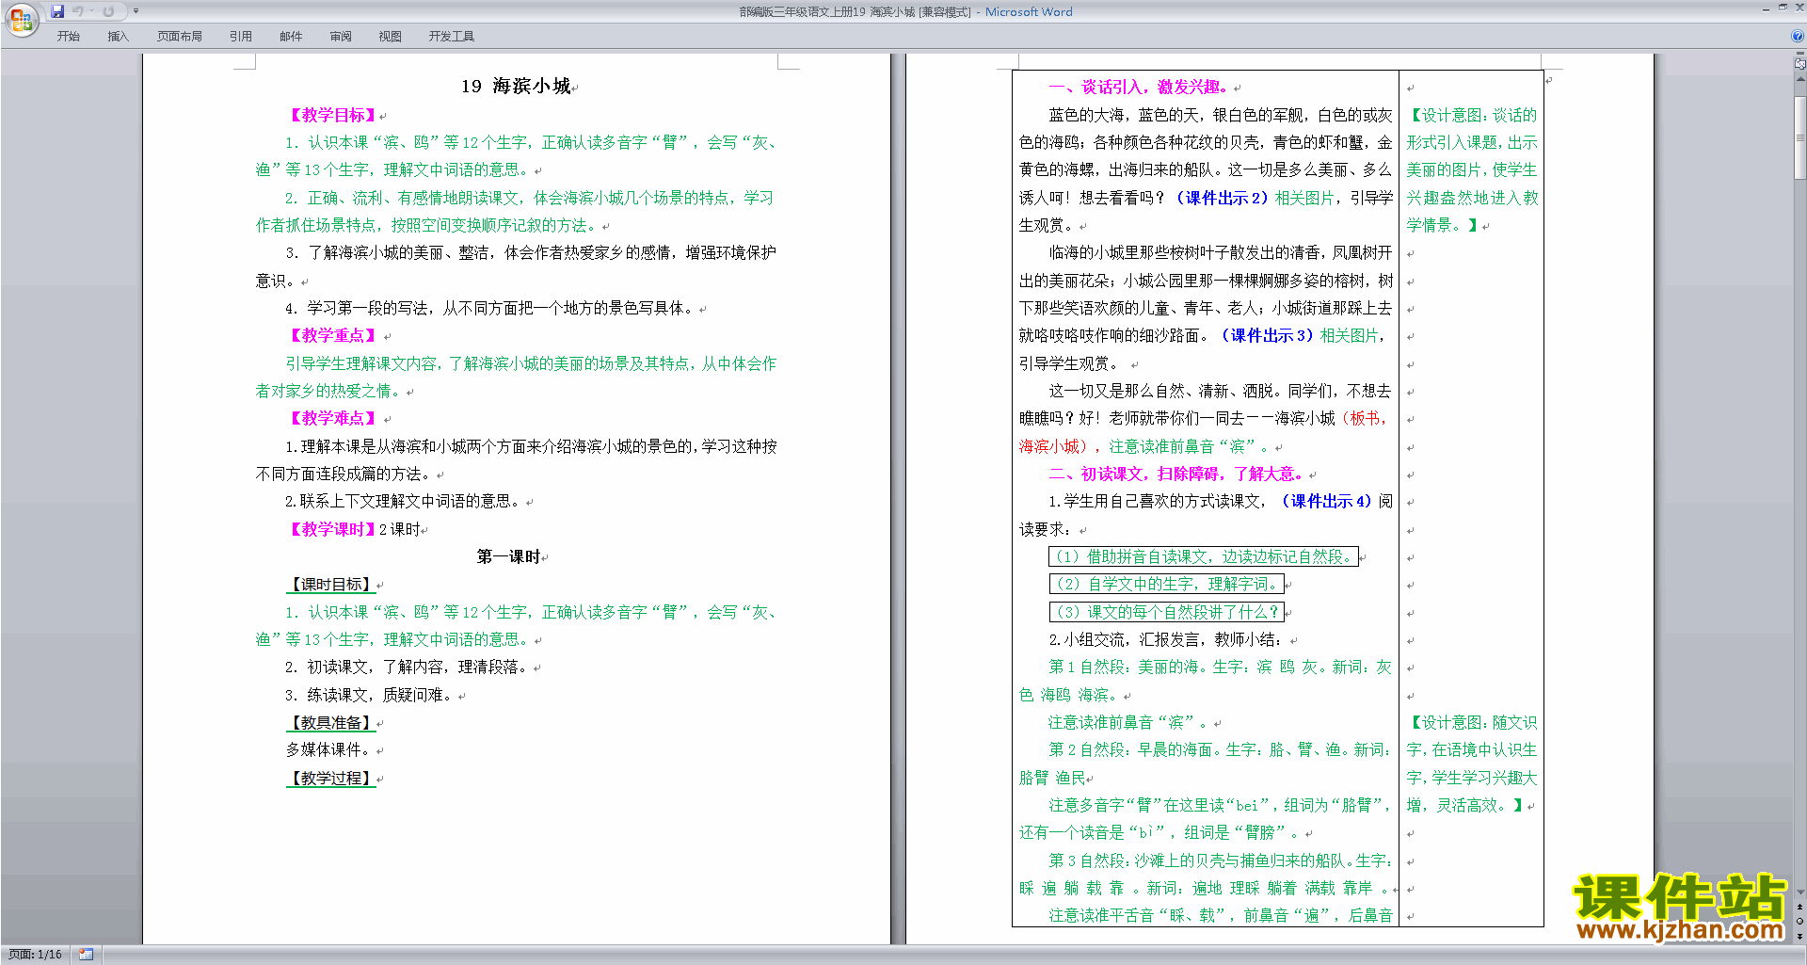Click line 4. 学习第一段的写法
This screenshot has height=965, width=1807.
[x=491, y=308]
